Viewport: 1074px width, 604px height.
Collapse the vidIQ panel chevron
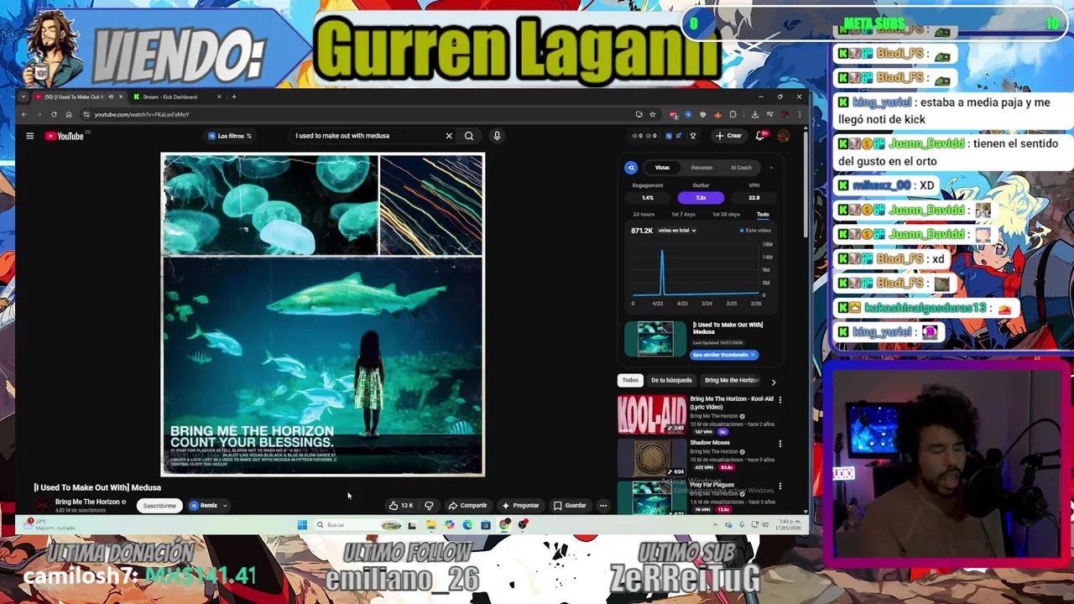(x=771, y=168)
